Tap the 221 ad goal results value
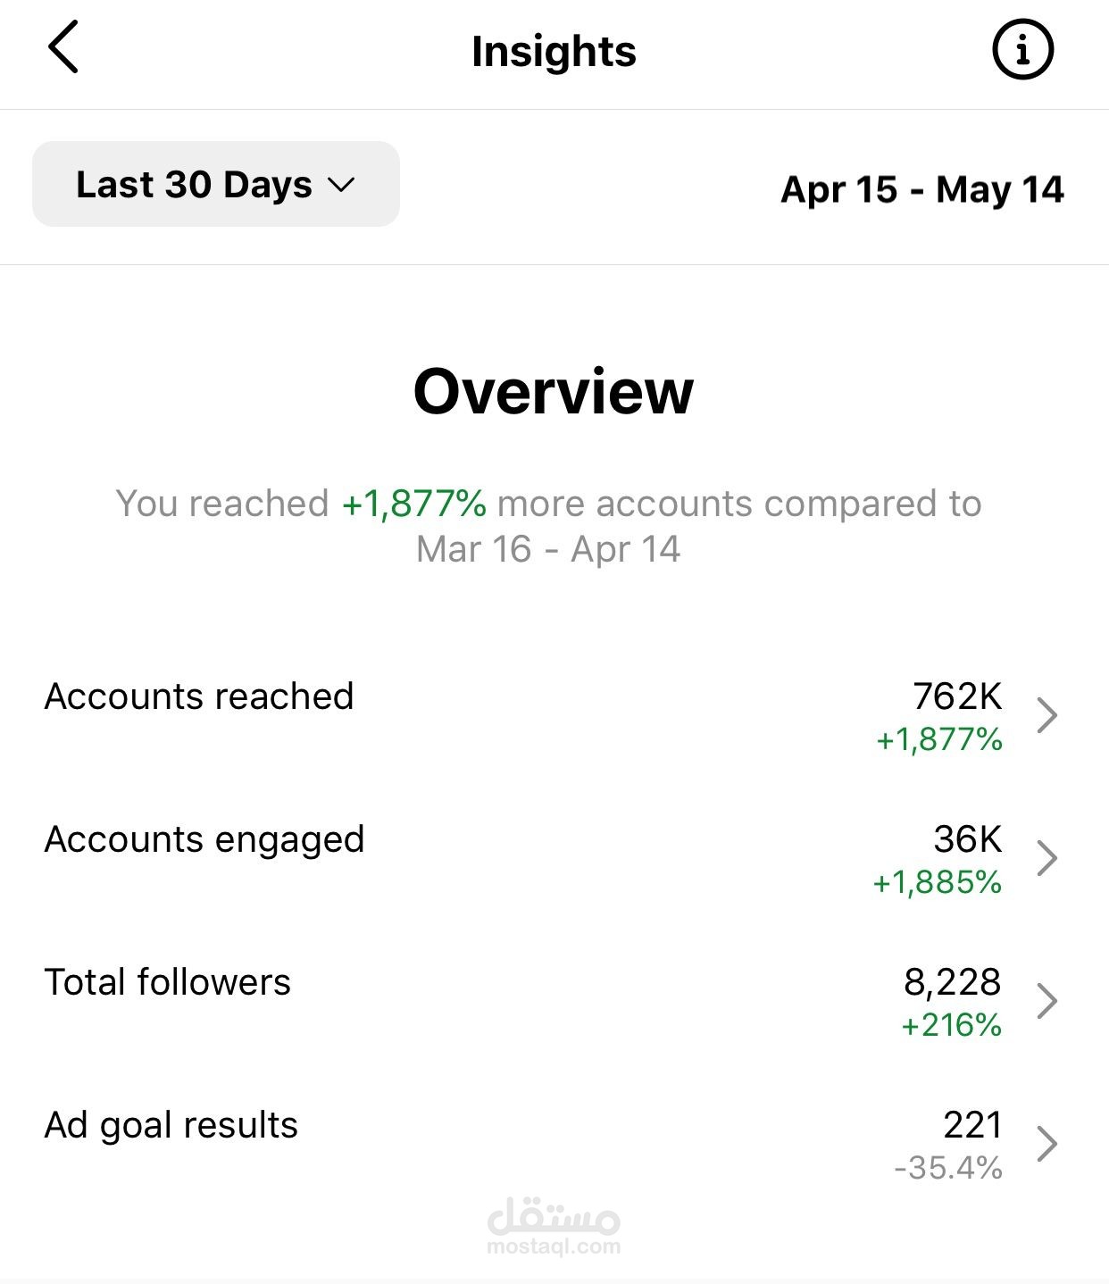The width and height of the screenshot is (1109, 1284). 972,1125
